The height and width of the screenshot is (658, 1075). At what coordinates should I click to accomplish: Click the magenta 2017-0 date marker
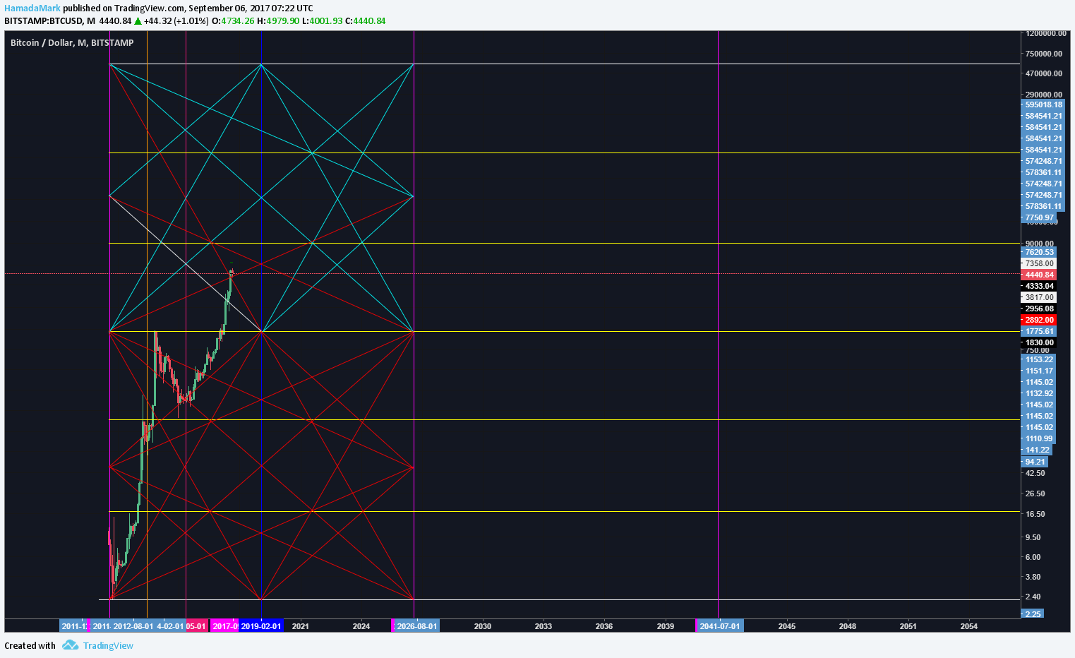pyautogui.click(x=225, y=626)
